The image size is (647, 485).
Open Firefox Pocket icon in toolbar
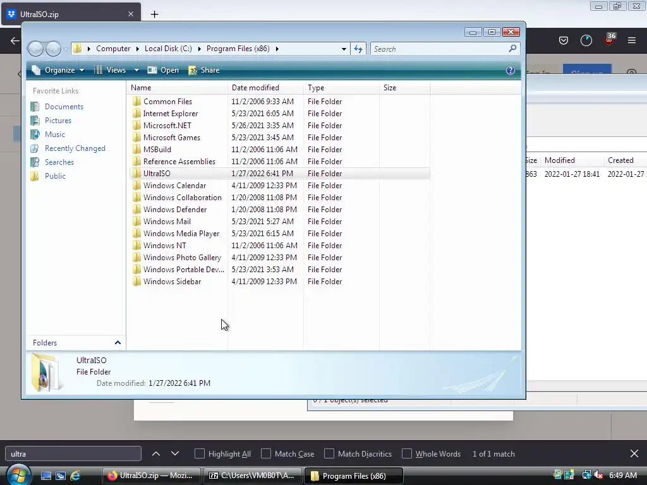(563, 40)
